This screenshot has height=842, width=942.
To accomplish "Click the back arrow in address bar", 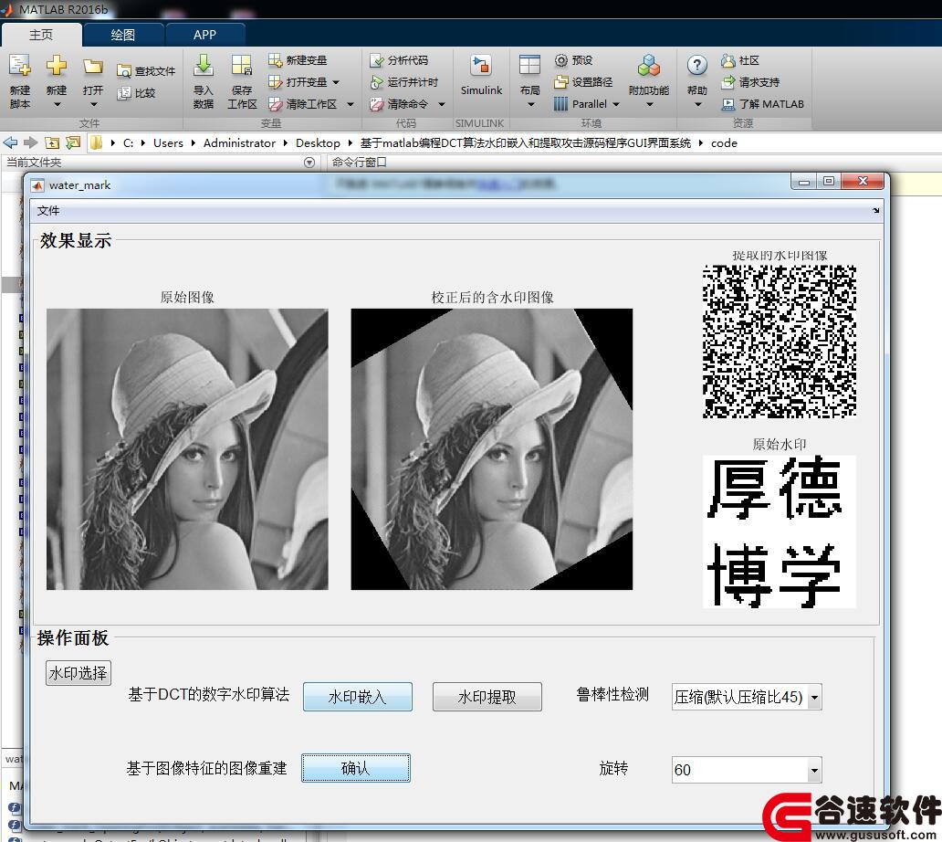I will click(x=10, y=143).
